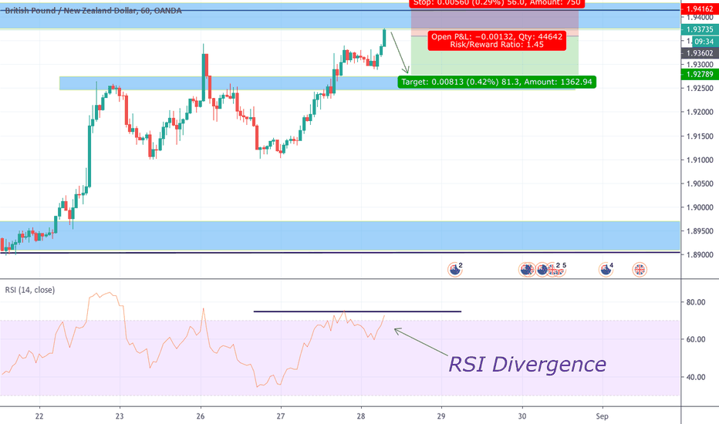This screenshot has width=719, height=424.
Task: Click the British Pound / New Zealand Dollar chart title
Action: click(93, 11)
